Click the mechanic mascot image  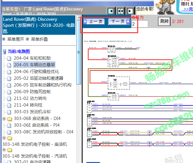coord(165,7)
